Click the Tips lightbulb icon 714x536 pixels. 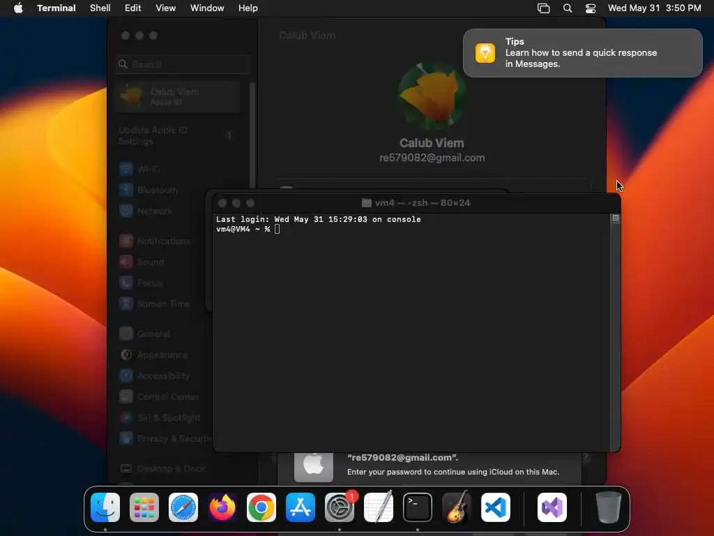(485, 53)
